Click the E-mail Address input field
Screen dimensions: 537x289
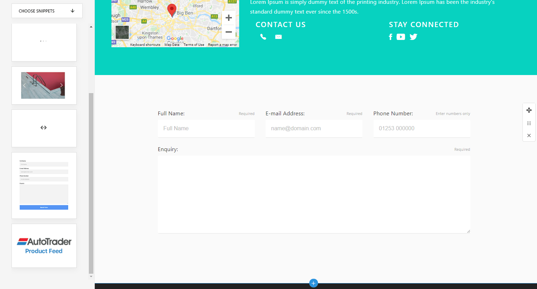(314, 129)
